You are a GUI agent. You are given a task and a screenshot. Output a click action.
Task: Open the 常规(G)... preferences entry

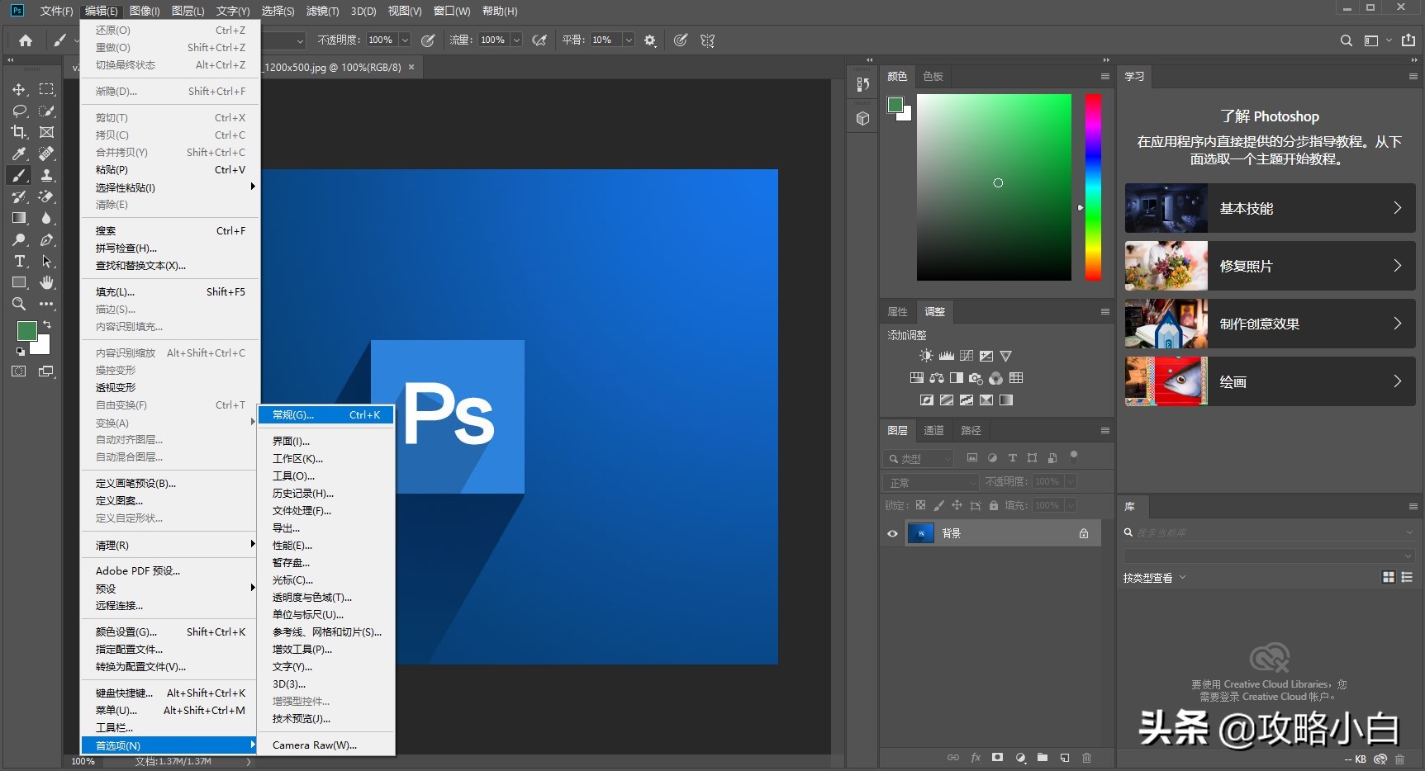coord(326,414)
